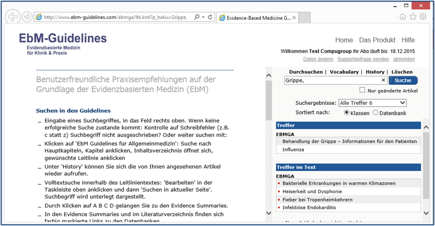Image resolution: width=435 pixels, height=226 pixels.
Task: Select the Datenbank sort radio button
Action: (375, 112)
